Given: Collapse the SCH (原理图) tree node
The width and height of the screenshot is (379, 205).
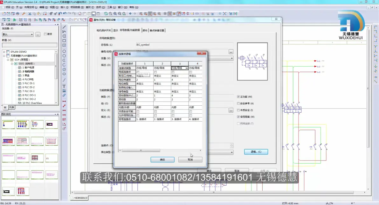Looking at the screenshot, I should point(8,60).
